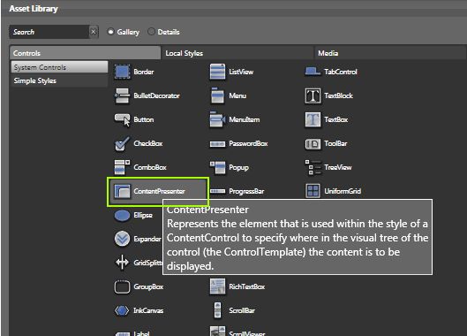Open the Local Styles tab
The image size is (467, 336).
(237, 53)
